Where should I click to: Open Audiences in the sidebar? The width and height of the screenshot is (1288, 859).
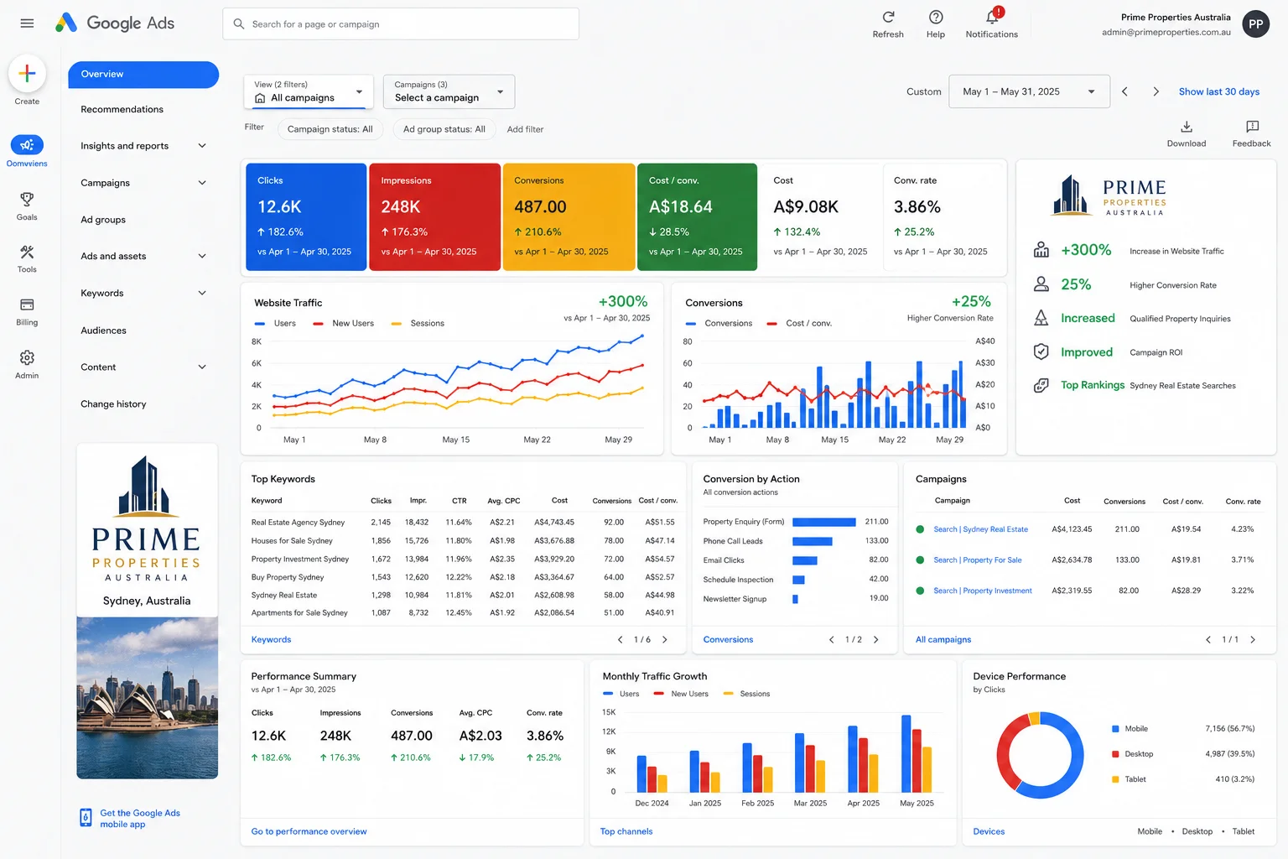(104, 331)
